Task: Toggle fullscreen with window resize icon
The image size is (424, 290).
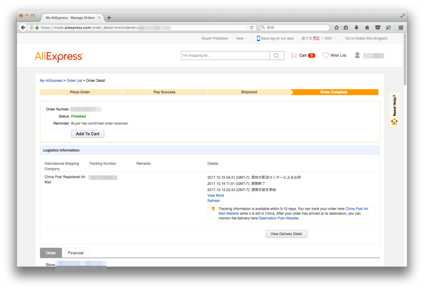Action: pos(402,16)
